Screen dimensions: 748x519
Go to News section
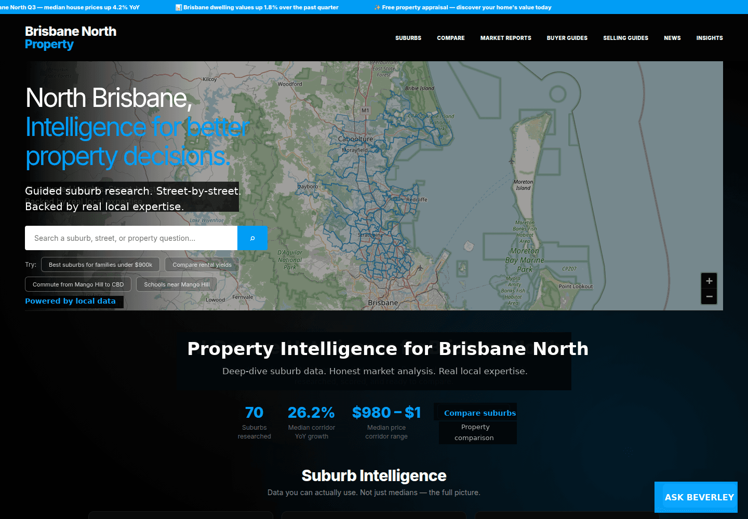672,38
